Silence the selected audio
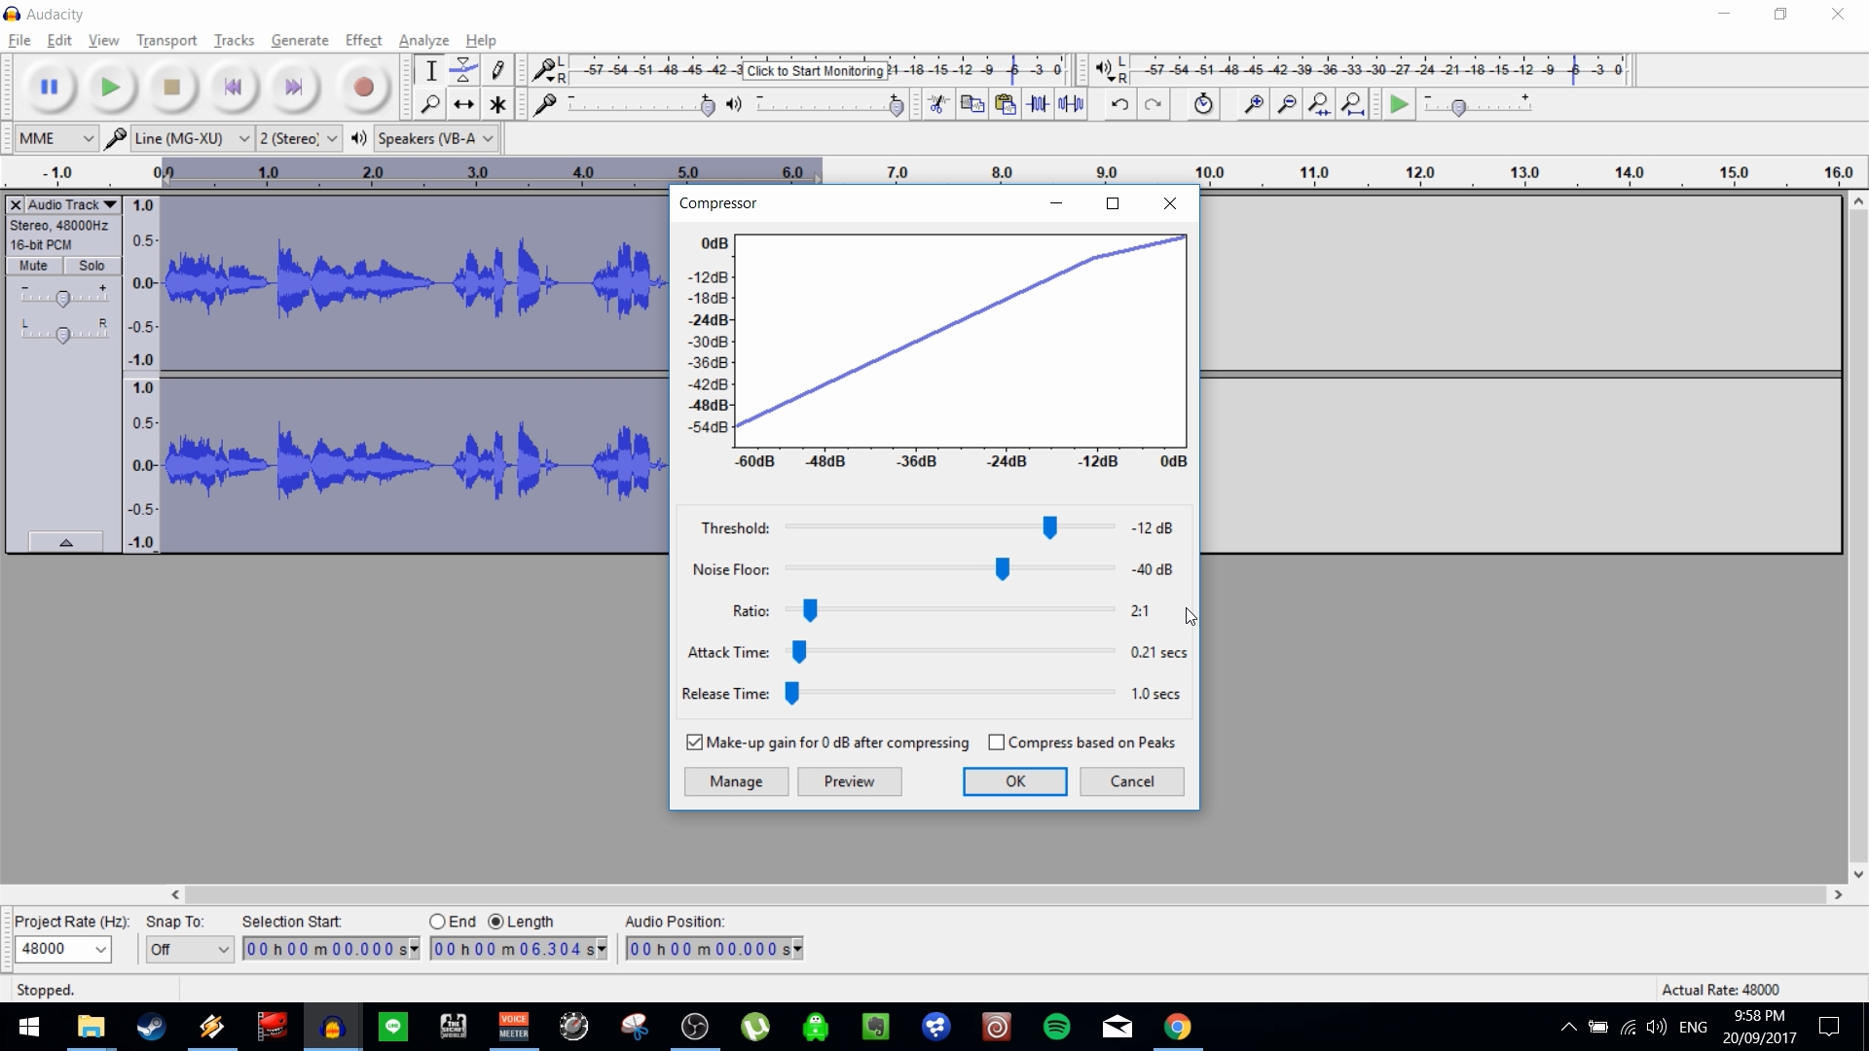The width and height of the screenshot is (1869, 1051). click(1071, 104)
